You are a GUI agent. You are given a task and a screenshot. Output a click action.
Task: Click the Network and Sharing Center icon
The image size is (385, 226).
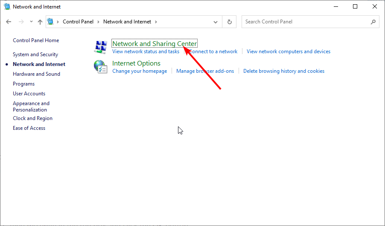(101, 47)
